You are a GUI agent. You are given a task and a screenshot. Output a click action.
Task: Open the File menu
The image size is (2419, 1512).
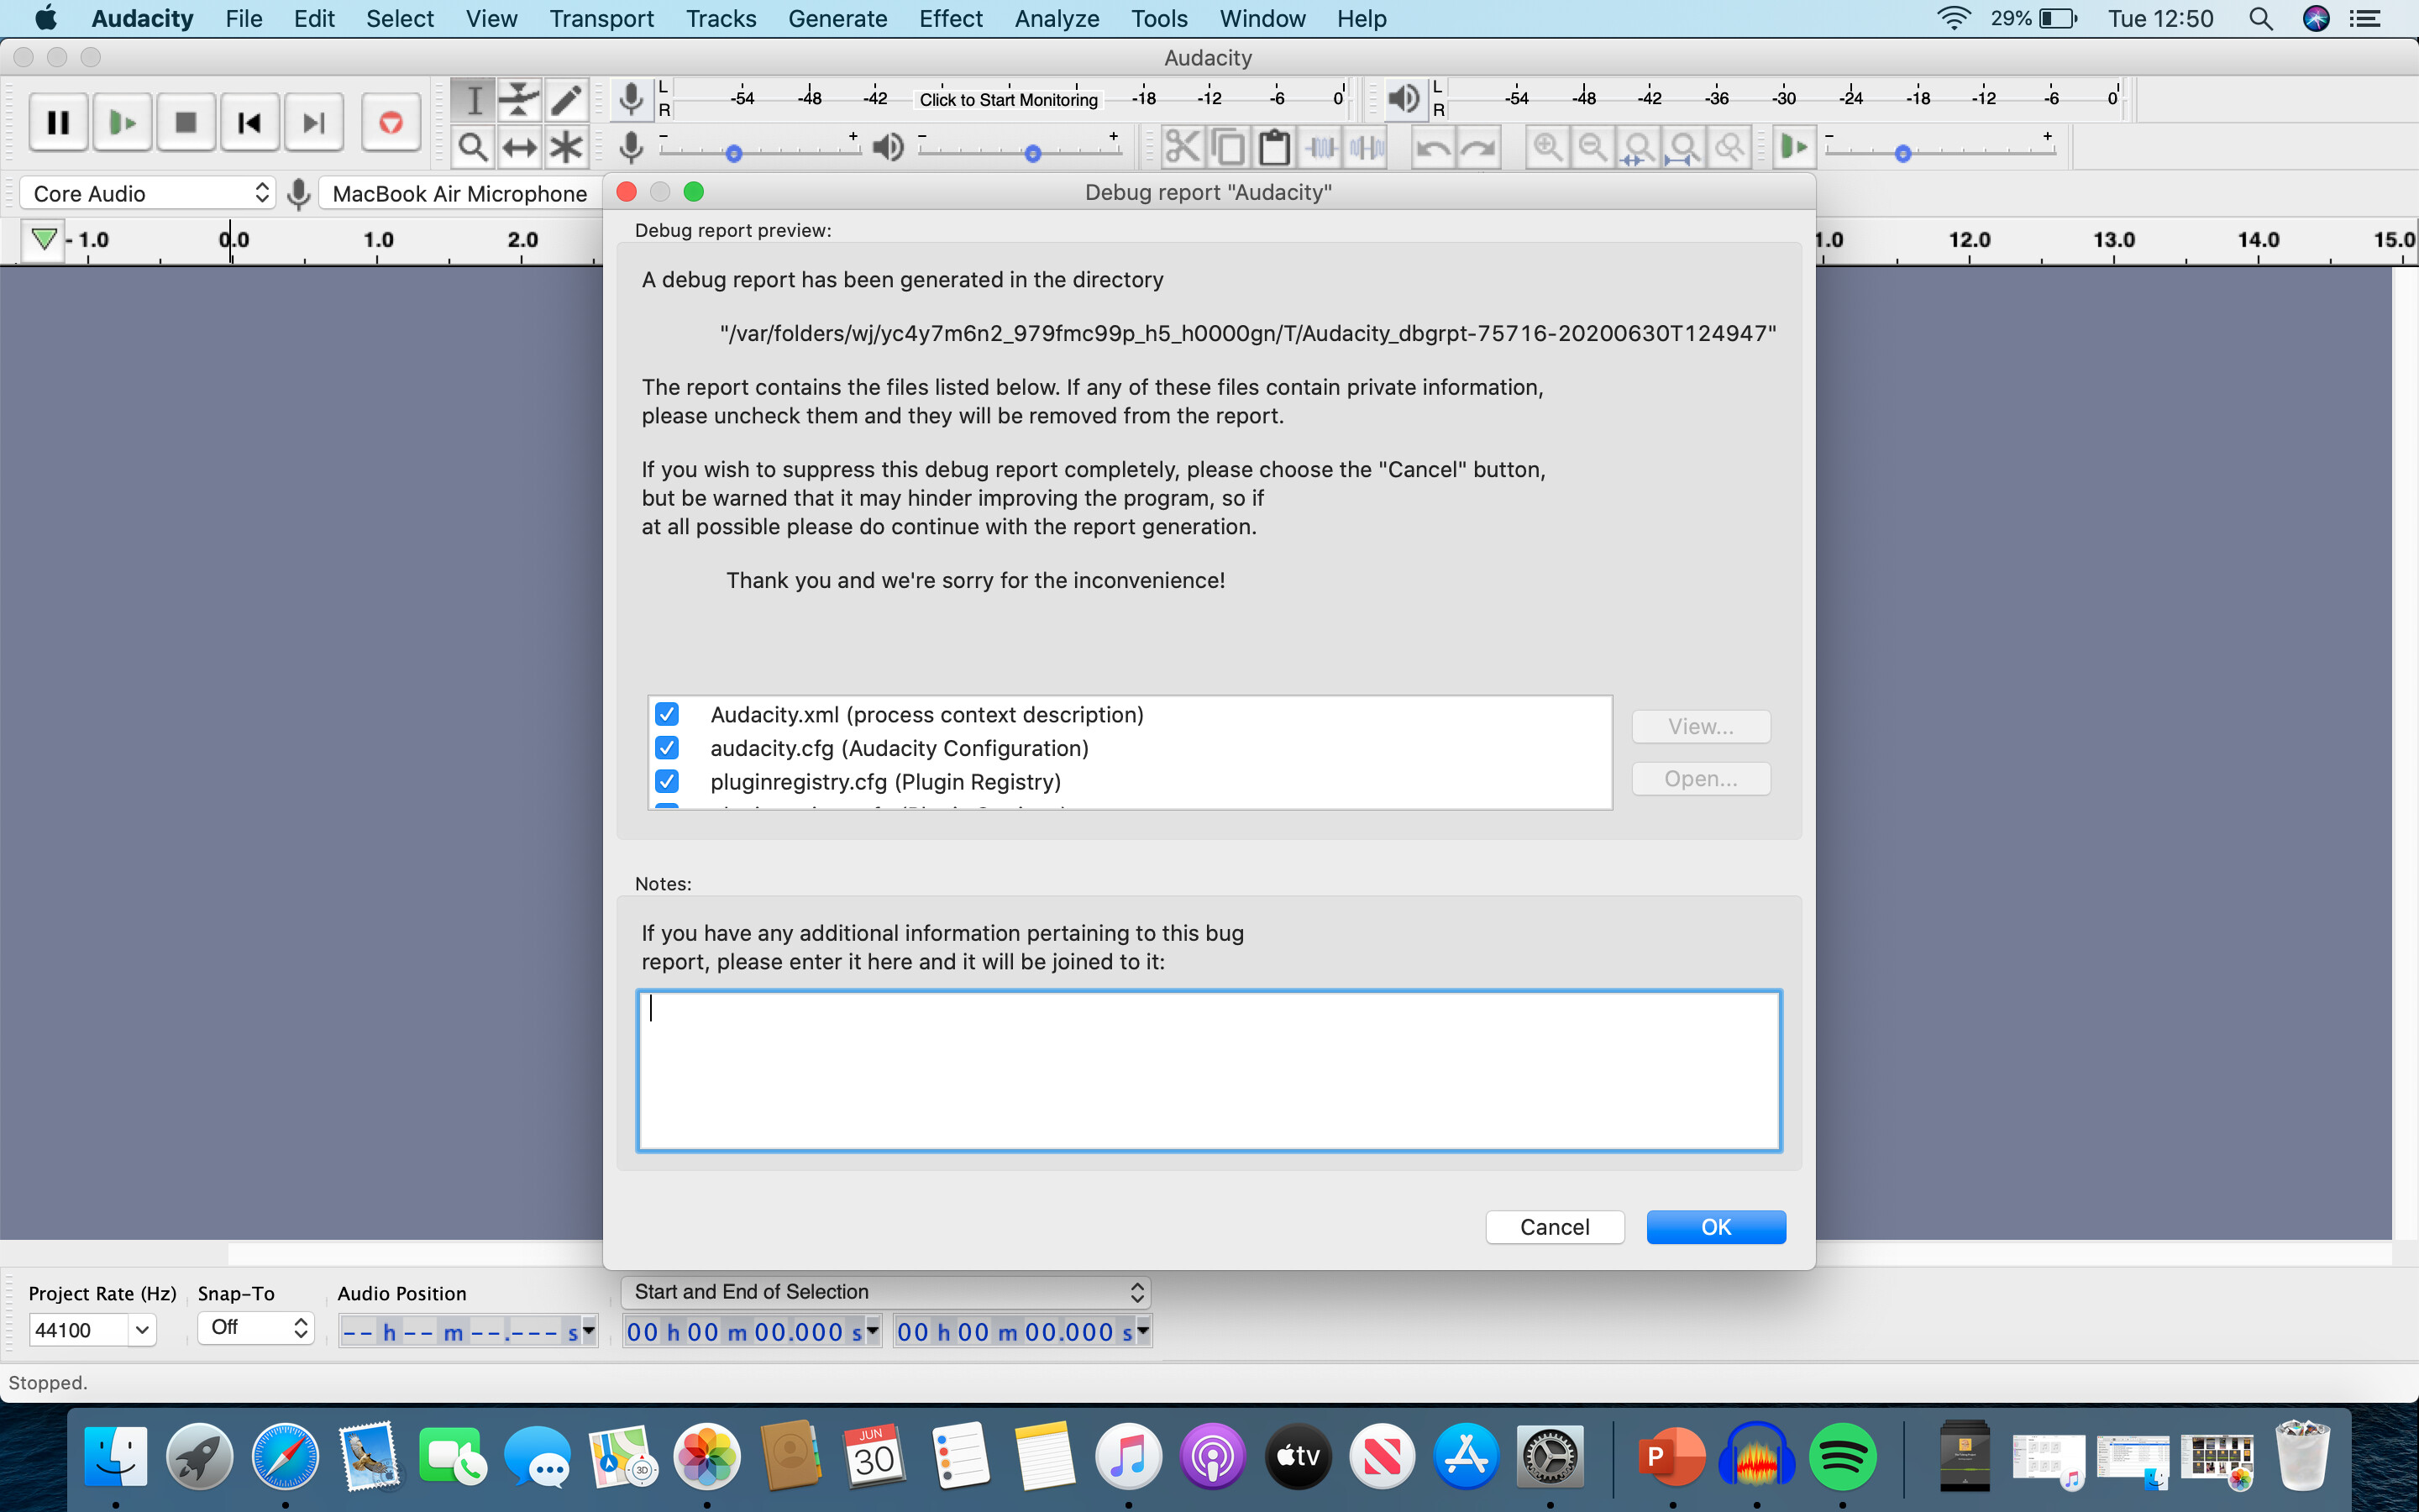(x=243, y=18)
